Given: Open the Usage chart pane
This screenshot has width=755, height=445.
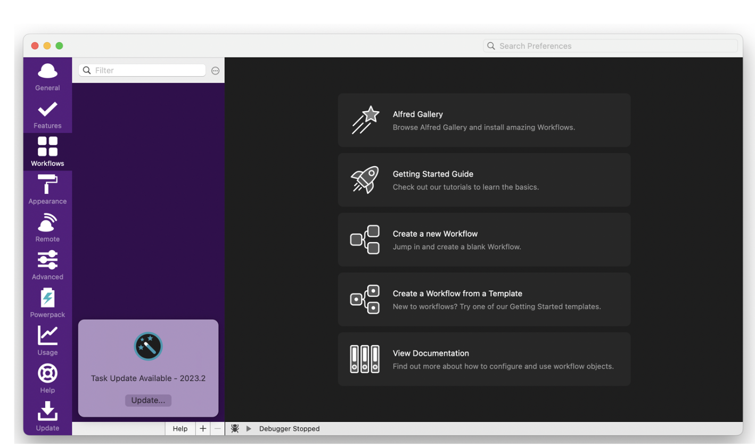Looking at the screenshot, I should point(47,341).
